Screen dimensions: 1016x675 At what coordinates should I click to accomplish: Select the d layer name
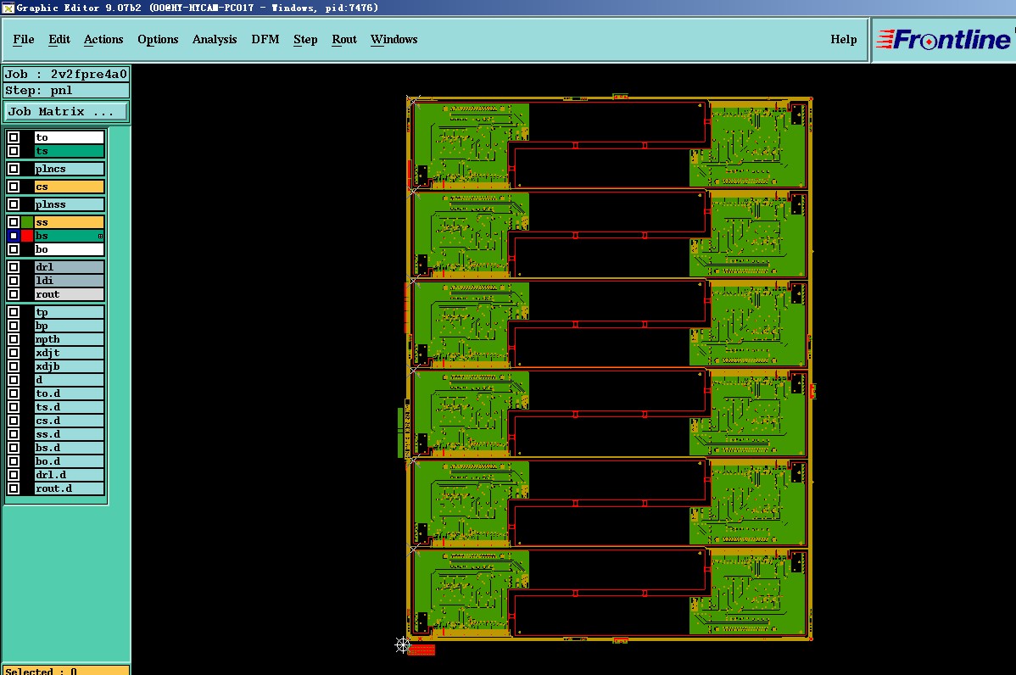click(69, 380)
